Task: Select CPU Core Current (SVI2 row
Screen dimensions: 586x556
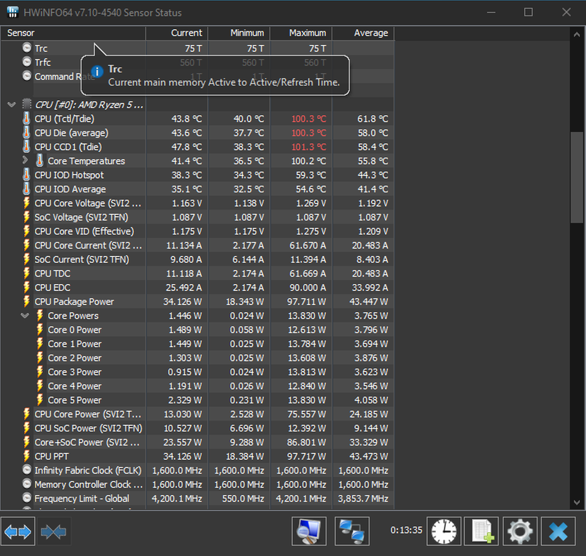Action: pos(197,246)
